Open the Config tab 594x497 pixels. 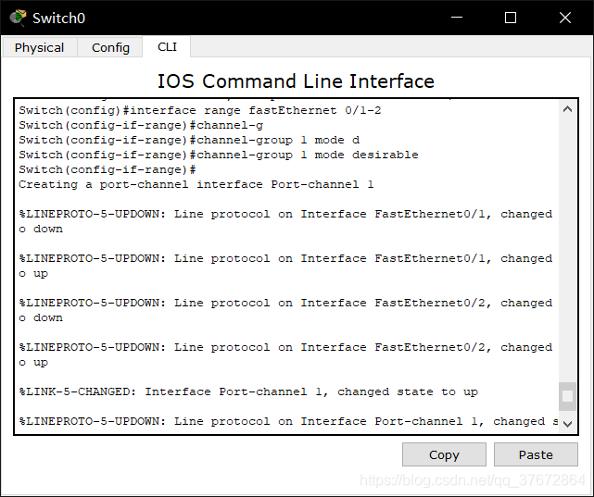pos(110,47)
